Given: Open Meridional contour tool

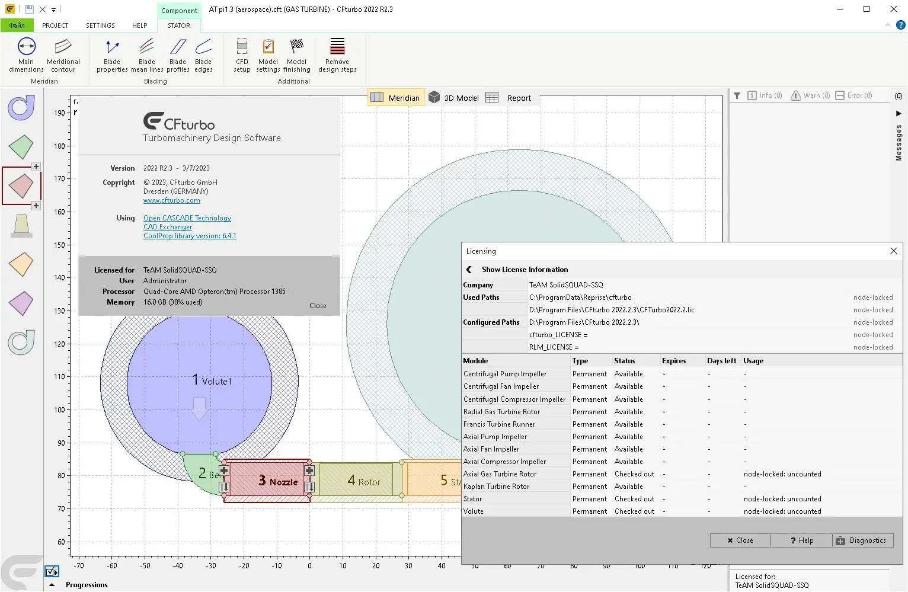Looking at the screenshot, I should 63,55.
